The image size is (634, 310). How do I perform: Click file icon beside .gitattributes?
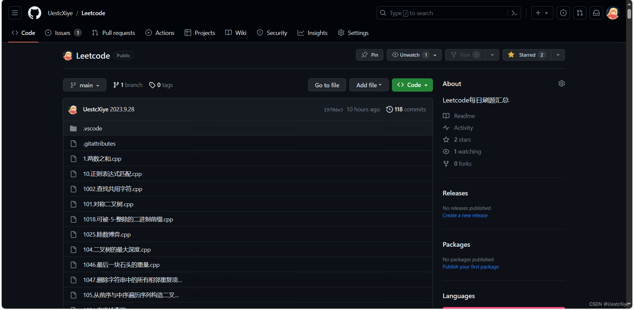(73, 144)
